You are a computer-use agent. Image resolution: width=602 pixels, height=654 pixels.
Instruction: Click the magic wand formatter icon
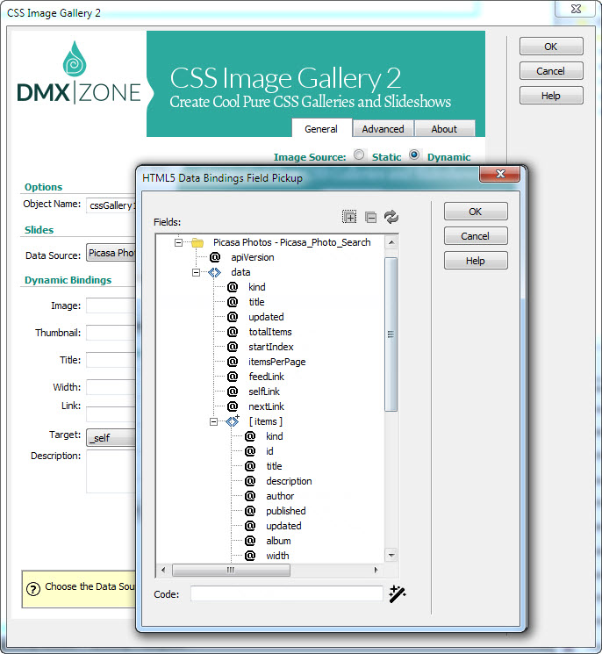point(398,593)
